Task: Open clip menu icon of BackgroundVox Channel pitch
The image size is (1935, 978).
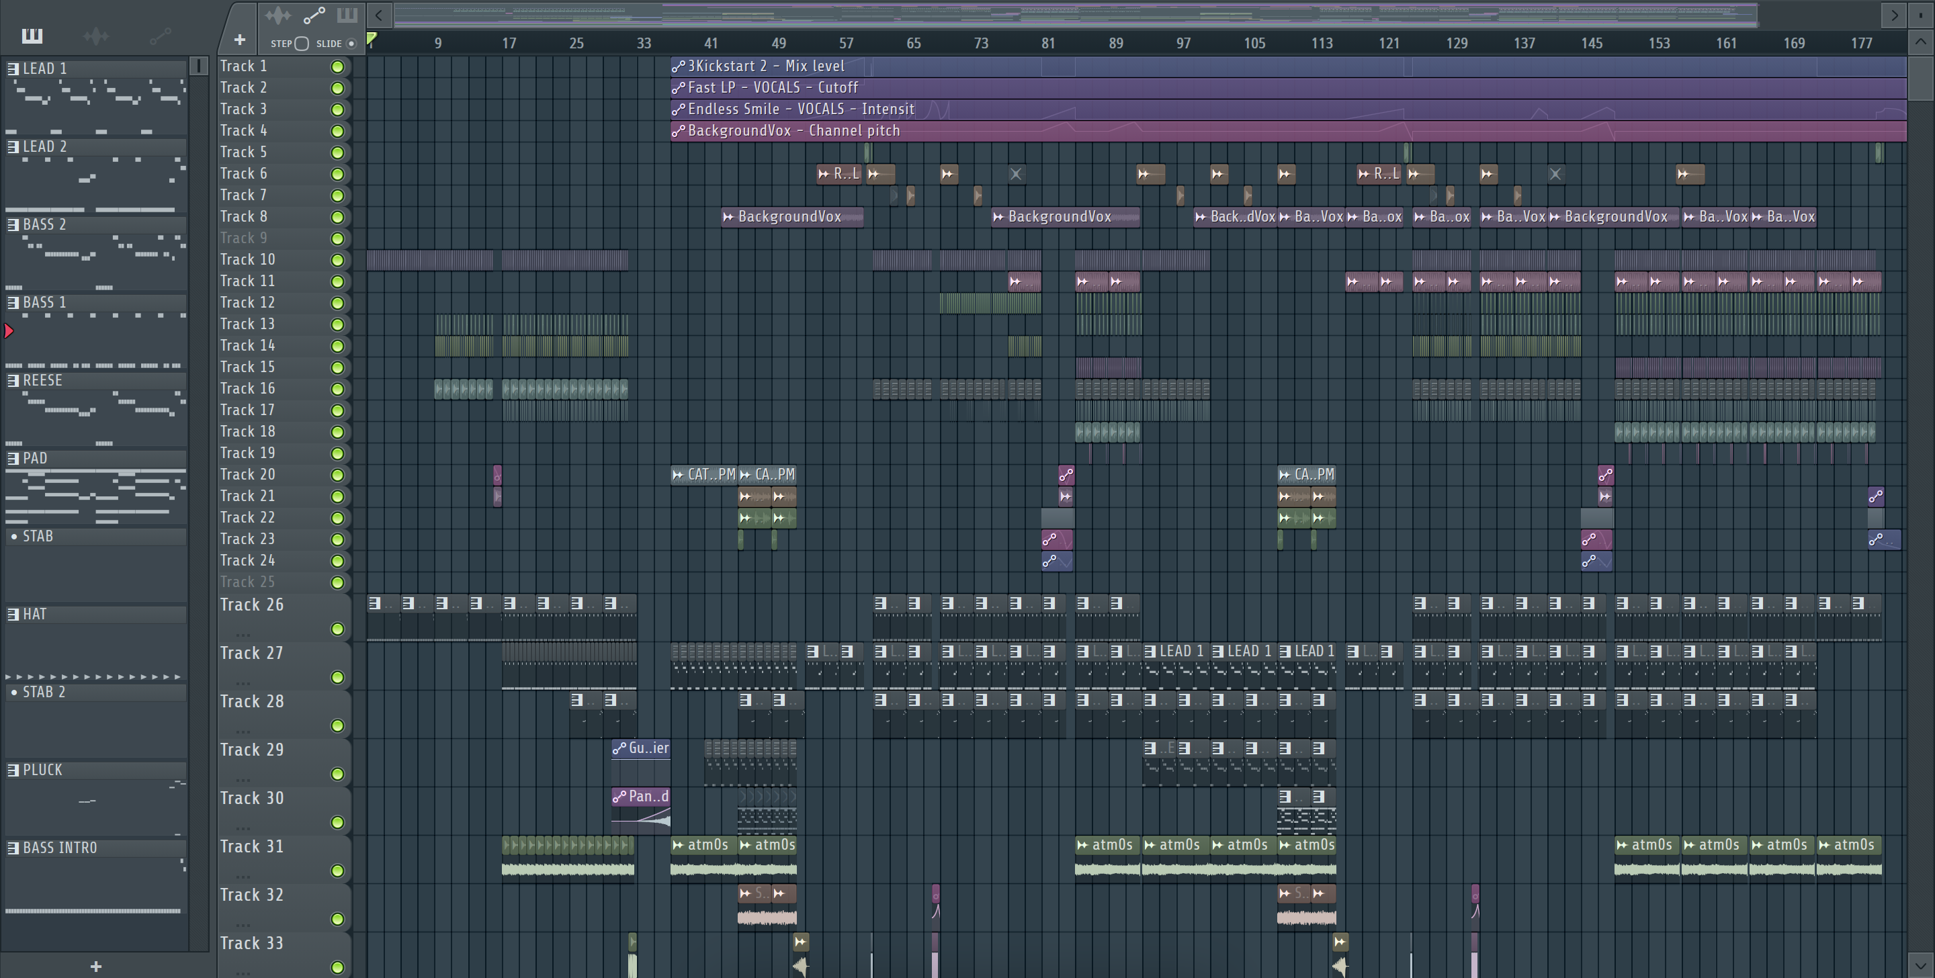Action: pyautogui.click(x=679, y=132)
